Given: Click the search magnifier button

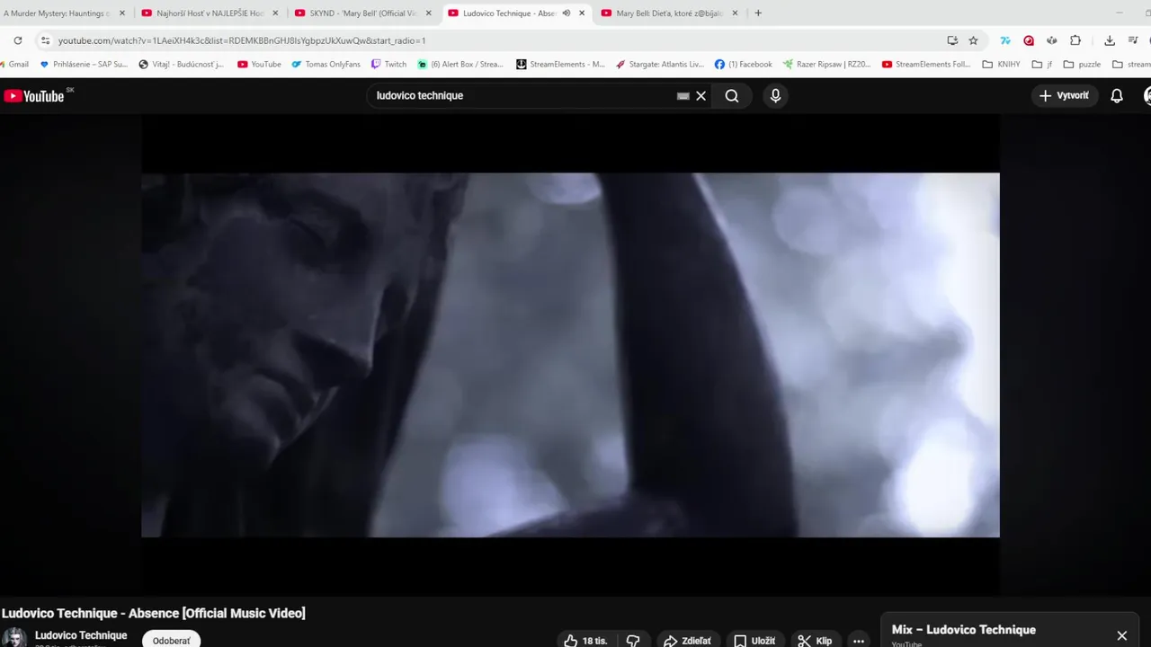Looking at the screenshot, I should pyautogui.click(x=732, y=96).
